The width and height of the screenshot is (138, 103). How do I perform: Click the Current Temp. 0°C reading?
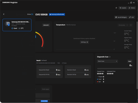[127, 34]
